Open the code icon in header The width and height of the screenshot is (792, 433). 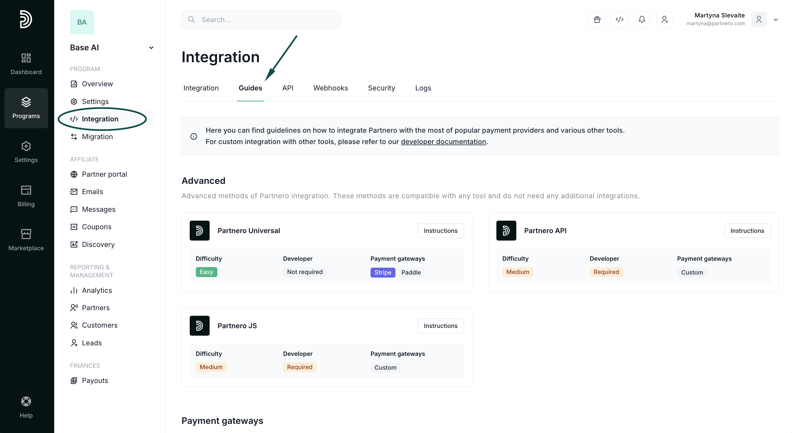(x=619, y=20)
